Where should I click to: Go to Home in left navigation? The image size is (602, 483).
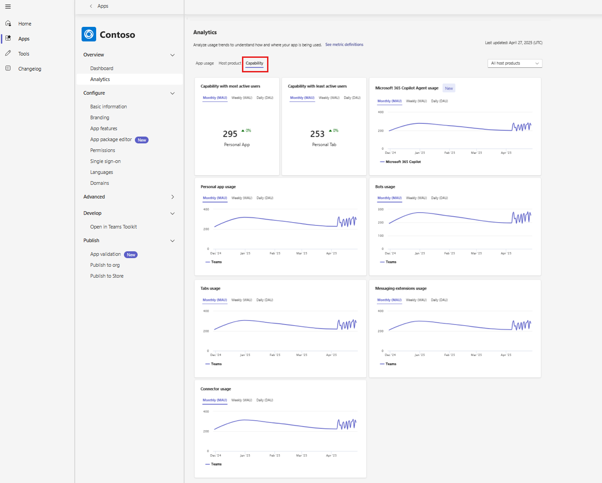click(x=25, y=24)
